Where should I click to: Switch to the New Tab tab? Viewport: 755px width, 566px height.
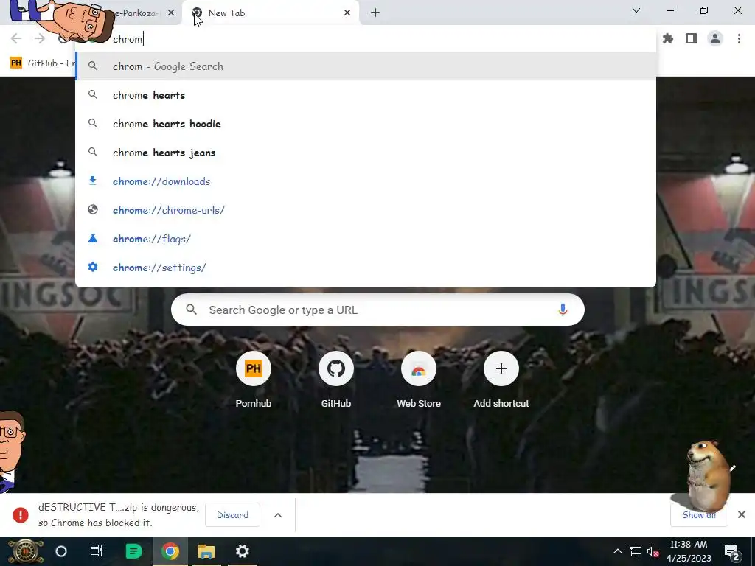point(270,13)
